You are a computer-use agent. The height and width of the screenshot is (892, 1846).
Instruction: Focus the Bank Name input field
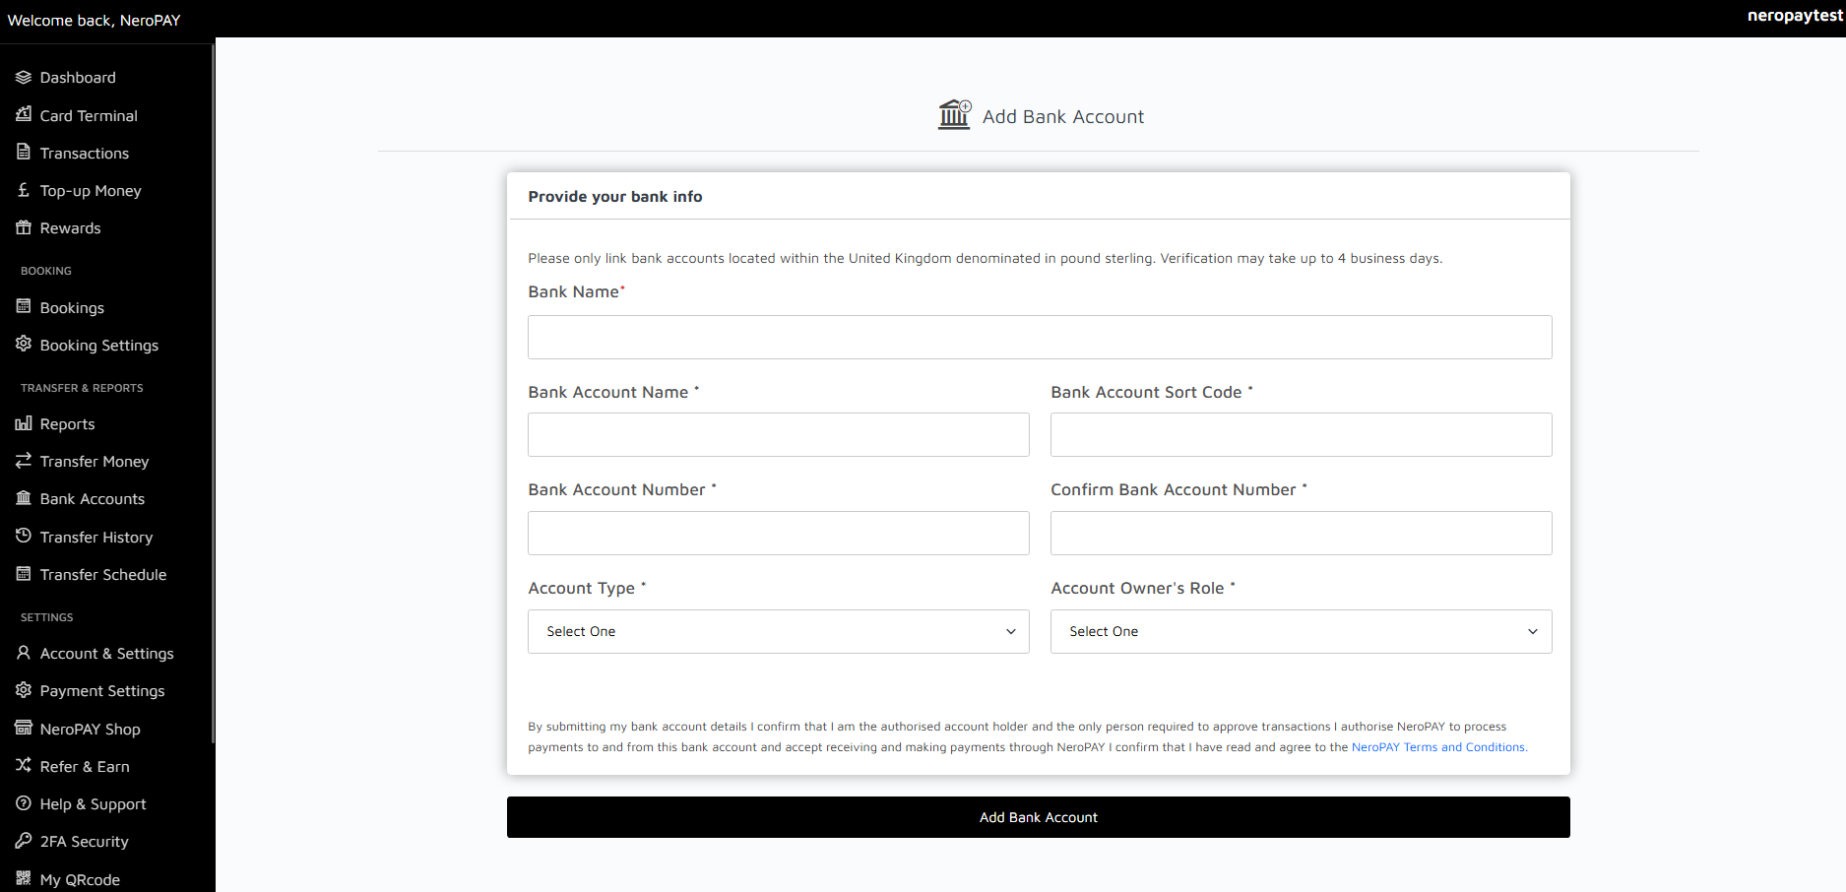pyautogui.click(x=1040, y=337)
